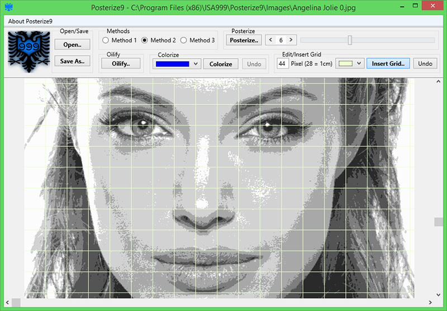Click the horizontal scrollbar right arrow

tap(430, 303)
